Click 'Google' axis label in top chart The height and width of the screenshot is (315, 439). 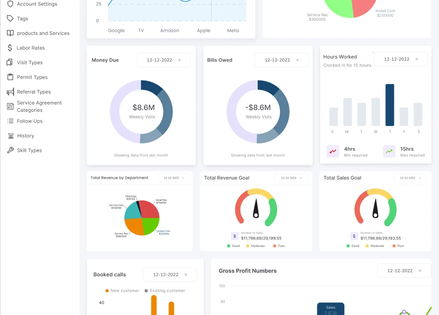pyautogui.click(x=116, y=30)
